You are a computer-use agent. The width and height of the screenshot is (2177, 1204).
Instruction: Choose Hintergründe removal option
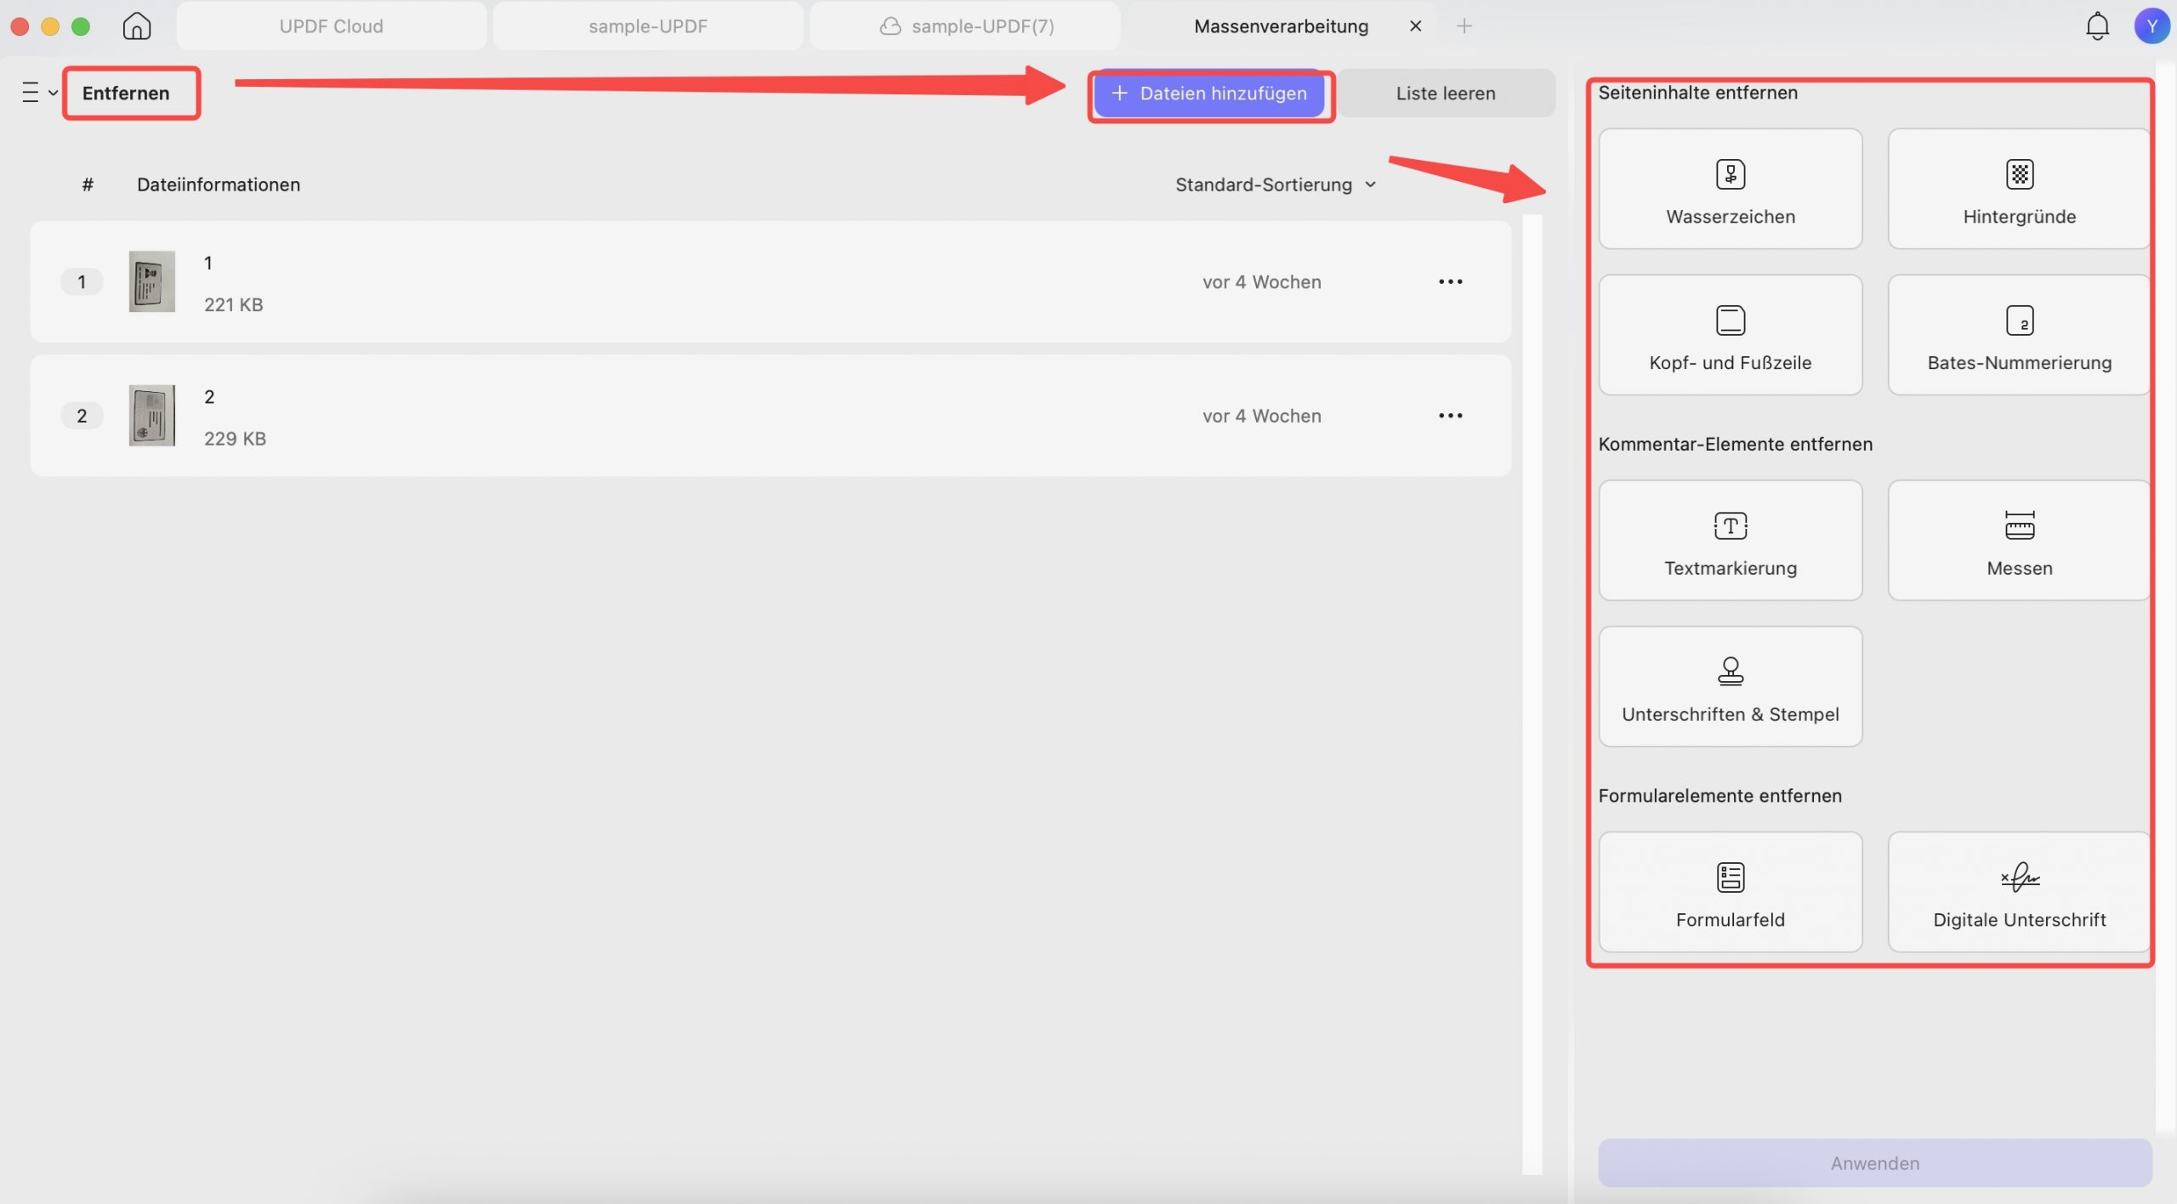(2019, 189)
